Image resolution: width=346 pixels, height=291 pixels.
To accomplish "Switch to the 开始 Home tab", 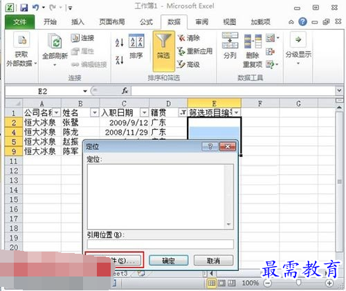I will 50,22.
